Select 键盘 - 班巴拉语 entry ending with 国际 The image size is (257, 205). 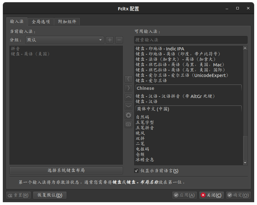tap(188, 70)
